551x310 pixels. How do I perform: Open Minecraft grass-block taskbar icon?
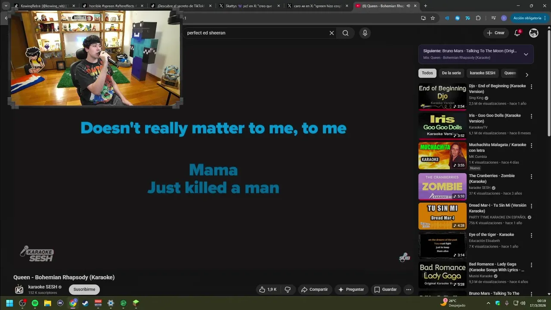pos(136,303)
